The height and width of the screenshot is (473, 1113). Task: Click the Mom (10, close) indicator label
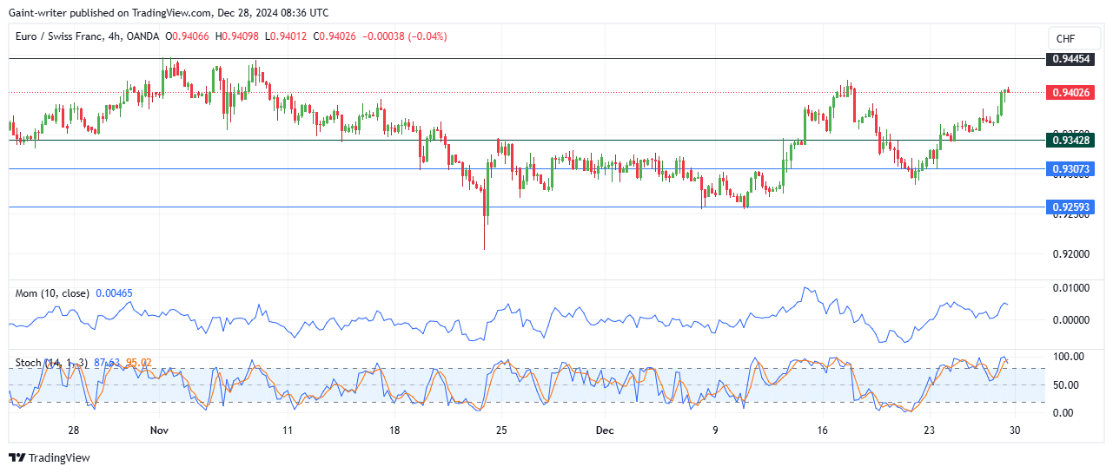pyautogui.click(x=52, y=293)
